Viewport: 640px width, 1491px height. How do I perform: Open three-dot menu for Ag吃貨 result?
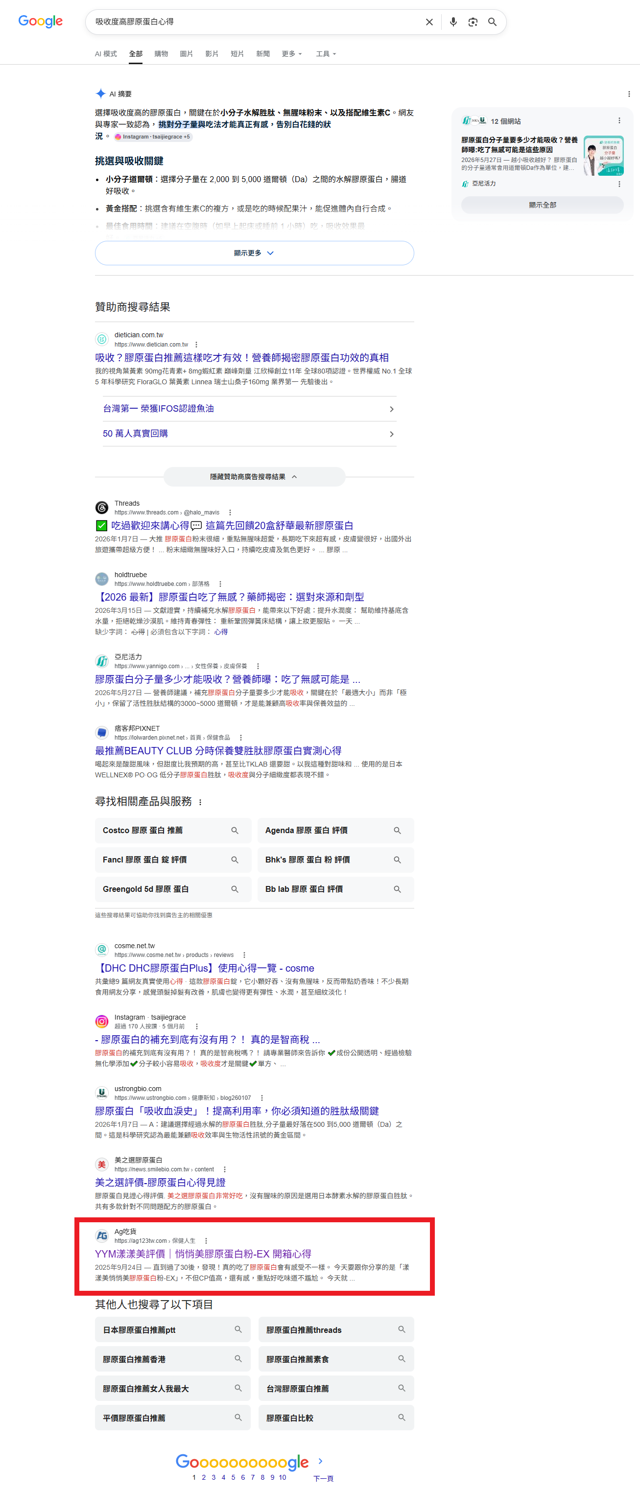pyautogui.click(x=206, y=1241)
